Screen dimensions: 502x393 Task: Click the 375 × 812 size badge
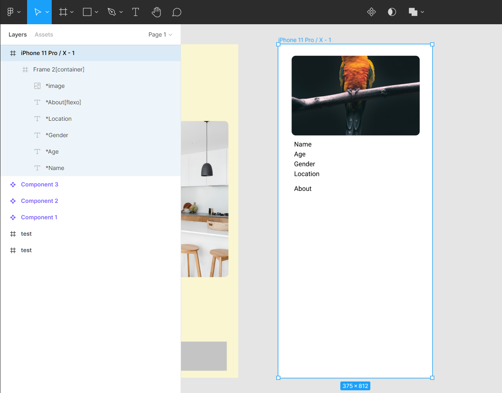355,386
